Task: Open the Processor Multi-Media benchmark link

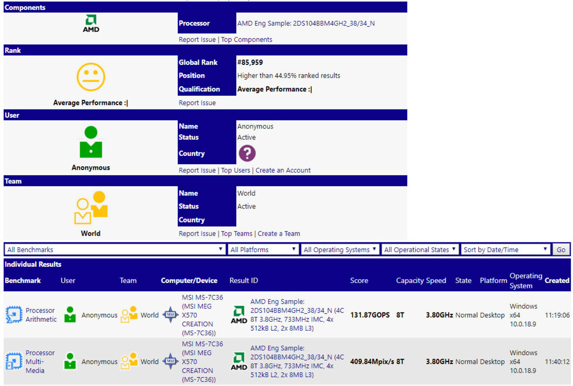Action: (40, 361)
